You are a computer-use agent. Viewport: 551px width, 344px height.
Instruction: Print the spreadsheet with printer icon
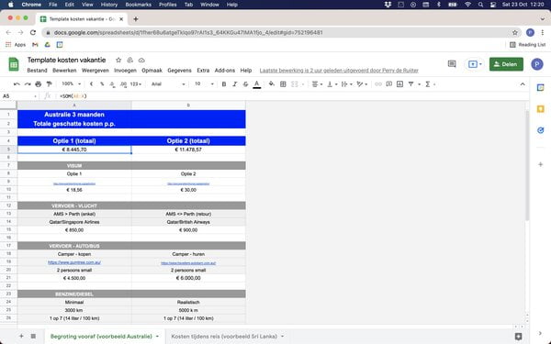click(x=39, y=84)
